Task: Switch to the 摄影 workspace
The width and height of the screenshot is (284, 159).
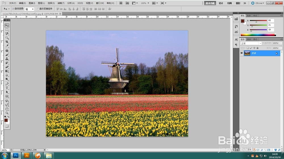Action: (x=238, y=3)
